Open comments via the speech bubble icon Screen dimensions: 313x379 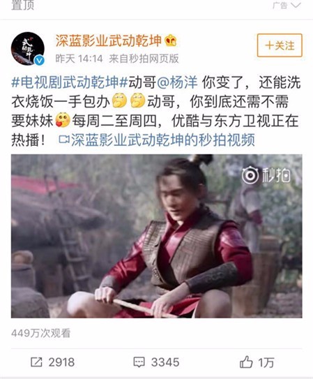pos(139,362)
